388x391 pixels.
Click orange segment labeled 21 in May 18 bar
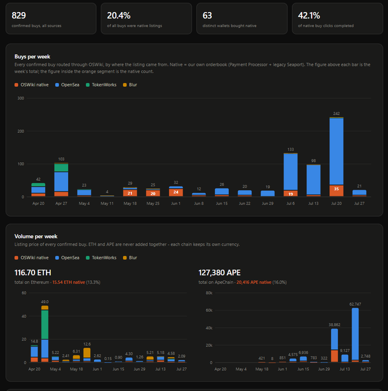pyautogui.click(x=130, y=193)
